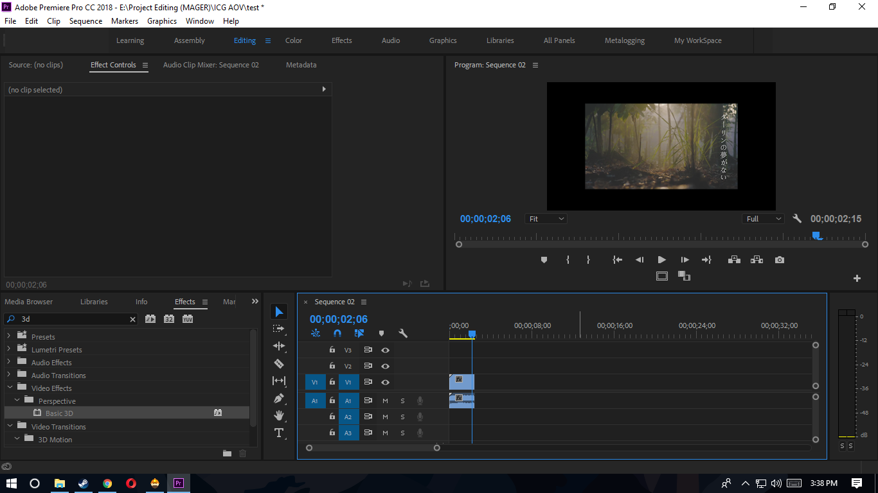Open the Sequence menu
The height and width of the screenshot is (493, 878).
click(x=85, y=21)
